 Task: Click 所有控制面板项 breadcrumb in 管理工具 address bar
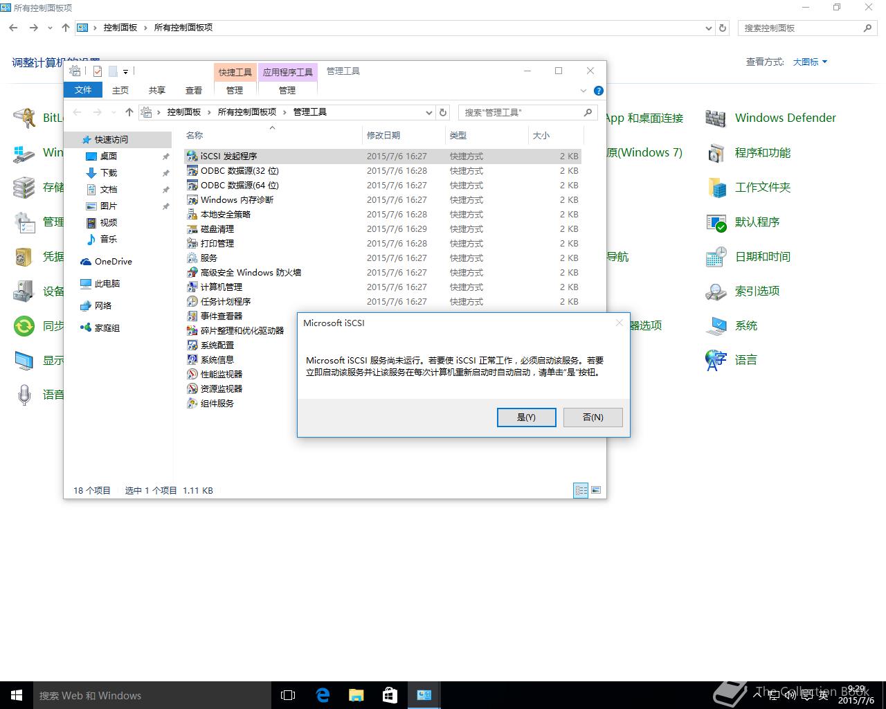tap(247, 112)
